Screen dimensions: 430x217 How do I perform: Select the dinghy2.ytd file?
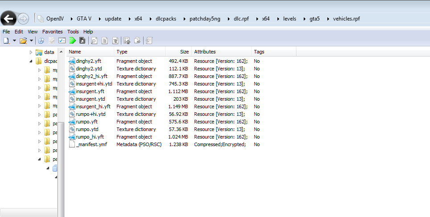click(x=89, y=69)
